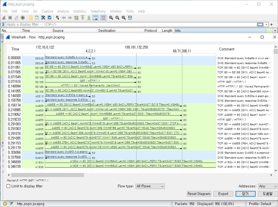Click the plus icon to add filter button

coord(271,25)
